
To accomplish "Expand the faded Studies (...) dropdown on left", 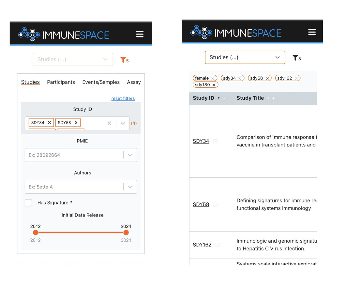I will 73,59.
